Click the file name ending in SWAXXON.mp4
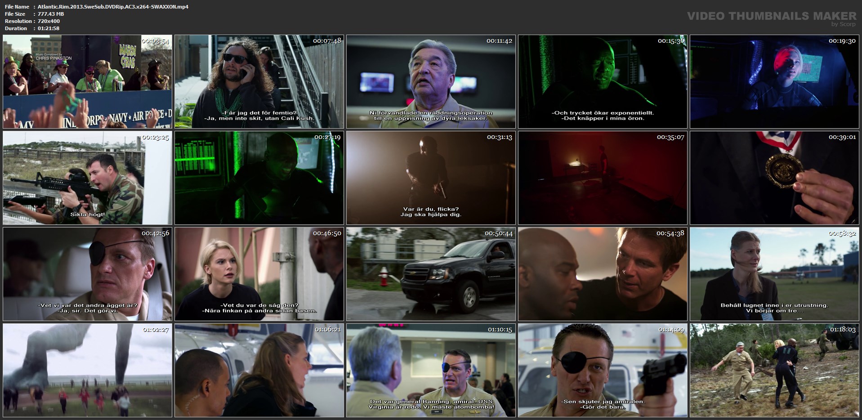Viewport: 862px width, 420px height. click(113, 7)
